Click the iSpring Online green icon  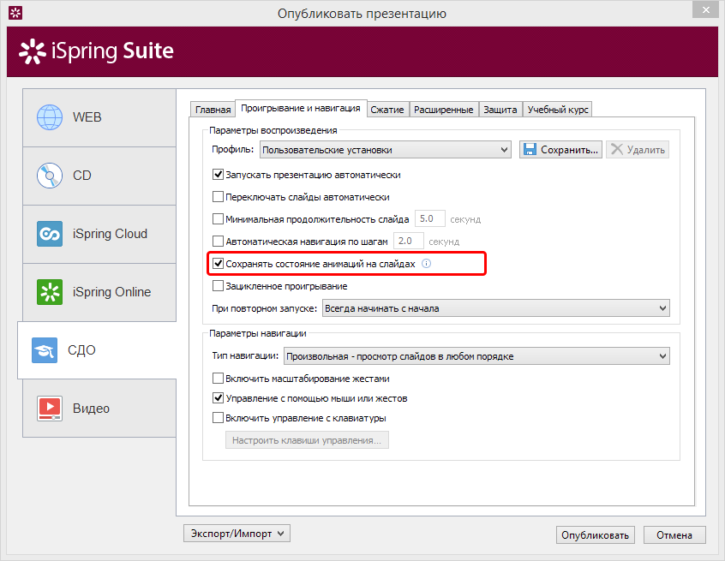[50, 292]
